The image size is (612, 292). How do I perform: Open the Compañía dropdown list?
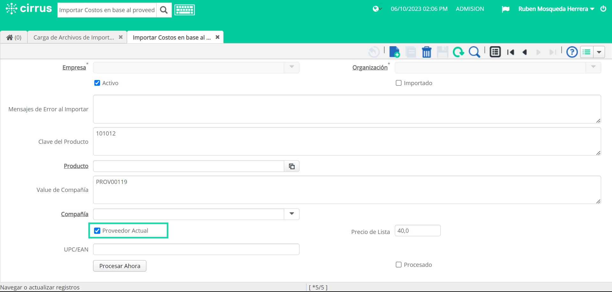point(291,214)
